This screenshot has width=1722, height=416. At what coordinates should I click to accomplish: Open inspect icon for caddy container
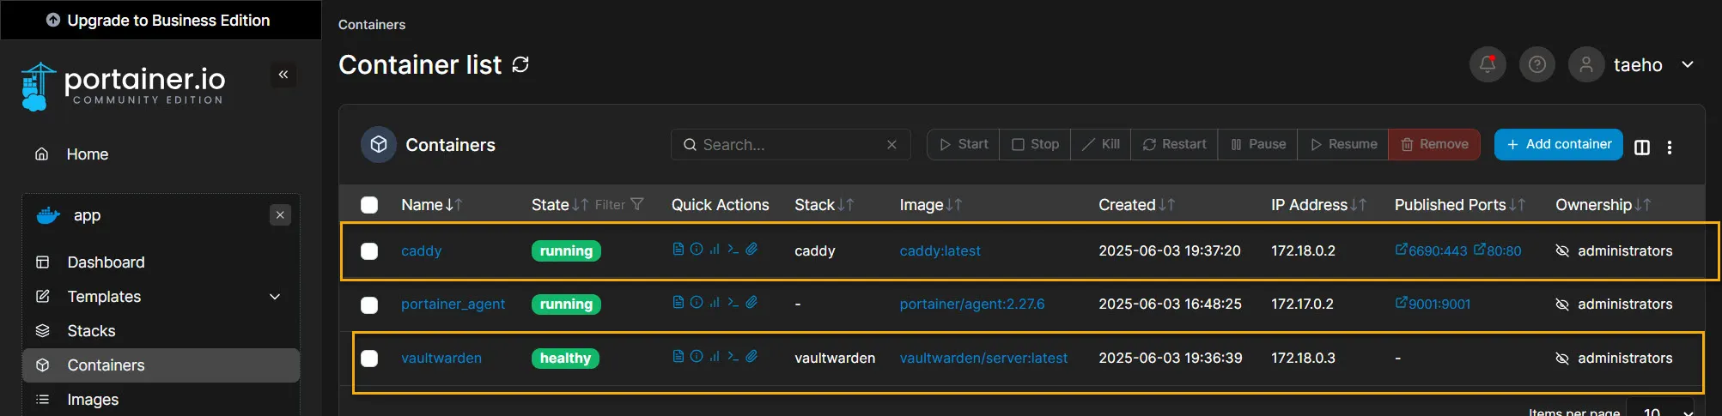click(697, 249)
